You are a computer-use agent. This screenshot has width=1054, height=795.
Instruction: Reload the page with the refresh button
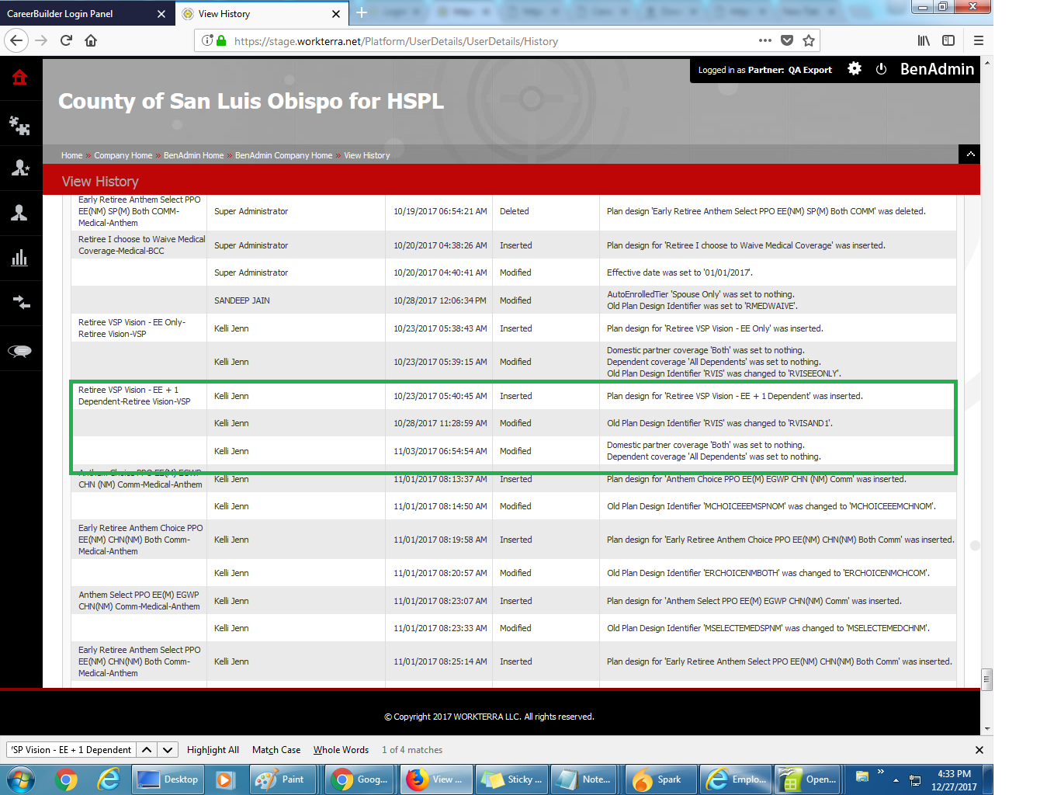tap(66, 41)
